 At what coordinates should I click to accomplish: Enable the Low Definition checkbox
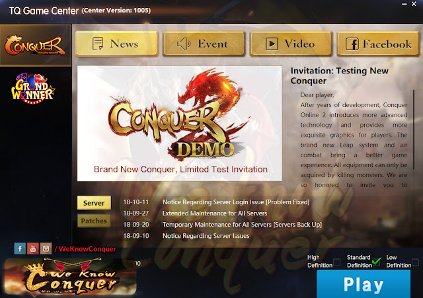tap(416, 262)
